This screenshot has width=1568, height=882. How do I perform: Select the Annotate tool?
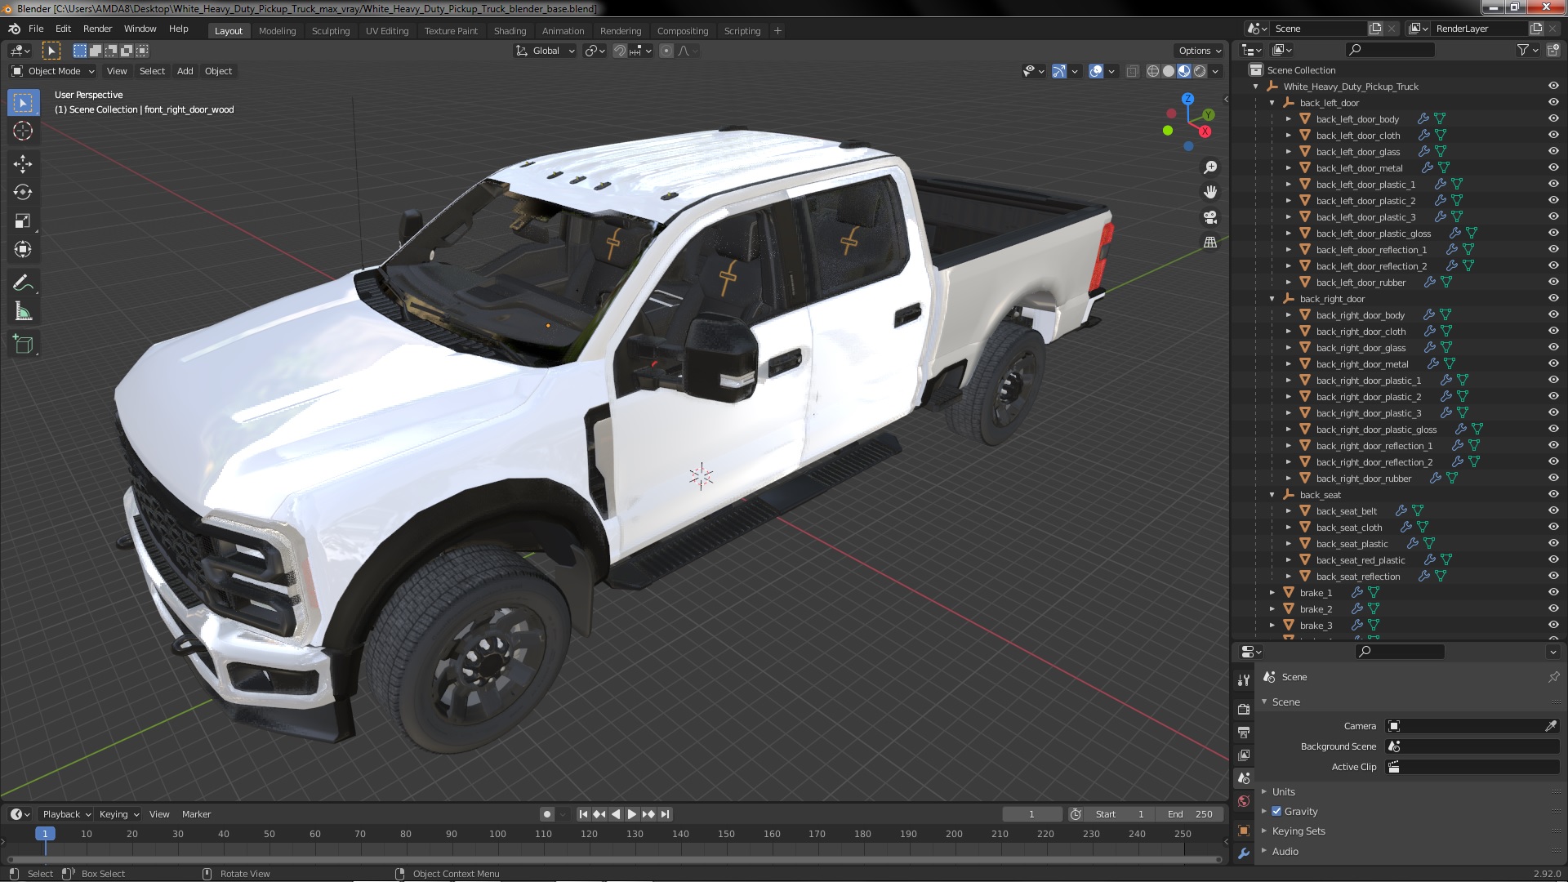pos(23,283)
